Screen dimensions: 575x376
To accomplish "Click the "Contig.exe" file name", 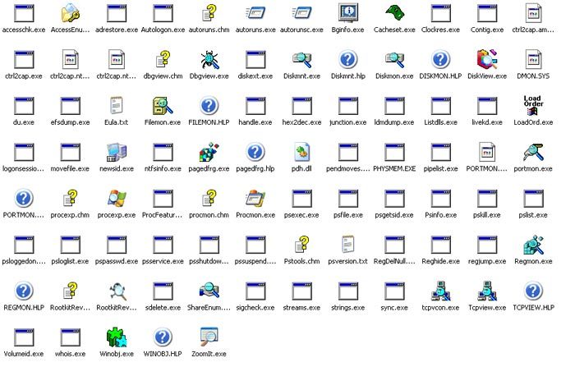I will (487, 30).
